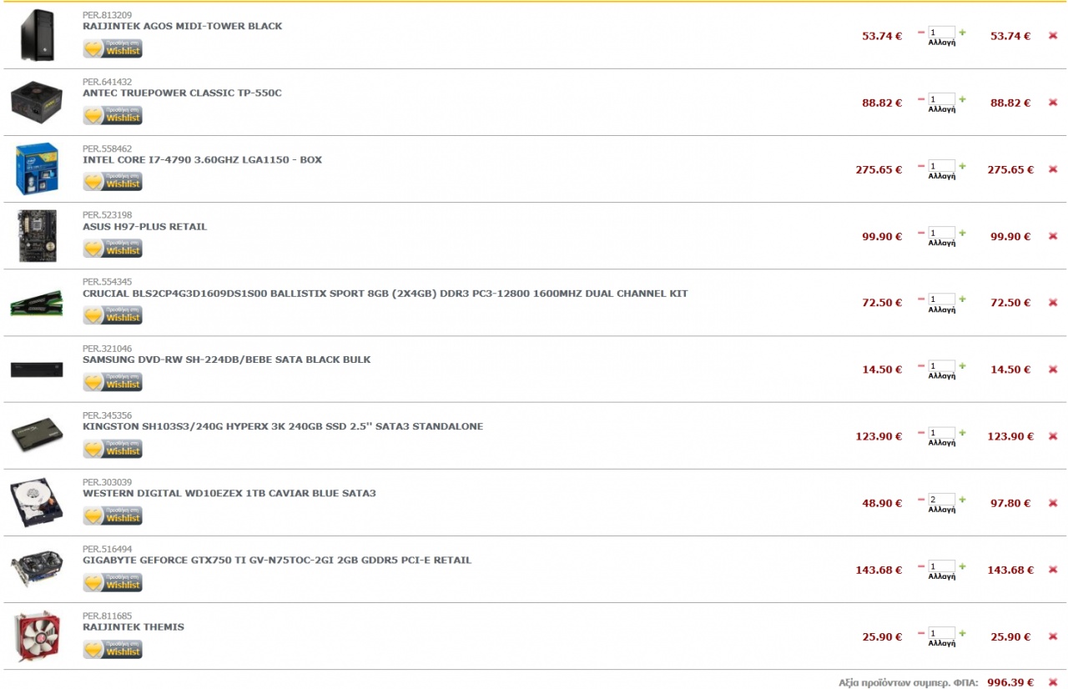This screenshot has height=689, width=1068.
Task: Add Kingston HyperX SSD to Wishlist
Action: [x=113, y=449]
